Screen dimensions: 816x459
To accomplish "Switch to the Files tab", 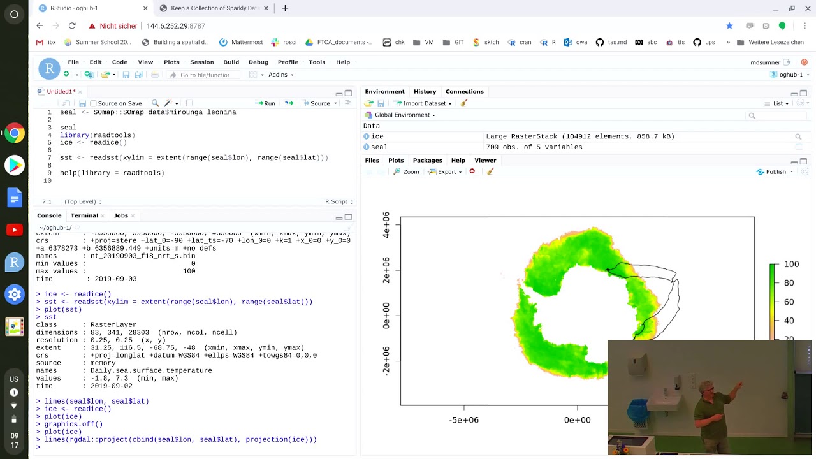I will [372, 161].
